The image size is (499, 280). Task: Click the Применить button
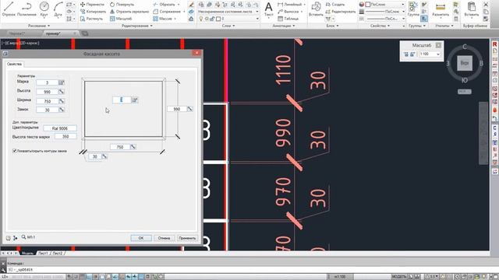point(187,238)
